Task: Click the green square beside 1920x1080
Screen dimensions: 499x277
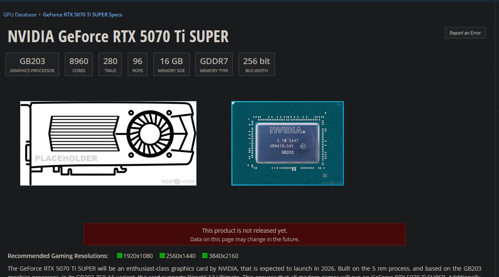Action: (120, 255)
